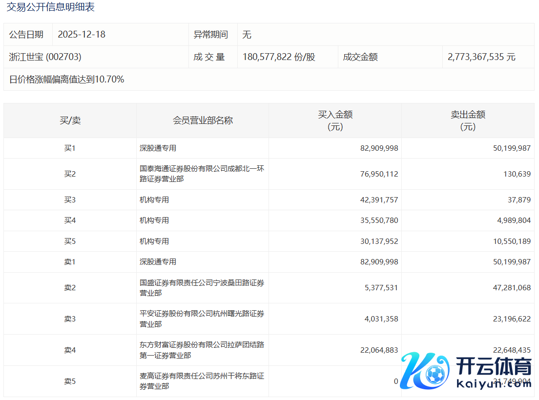Click the turnover amount 2,773,367,535 元
This screenshot has width=539, height=400.
point(481,57)
